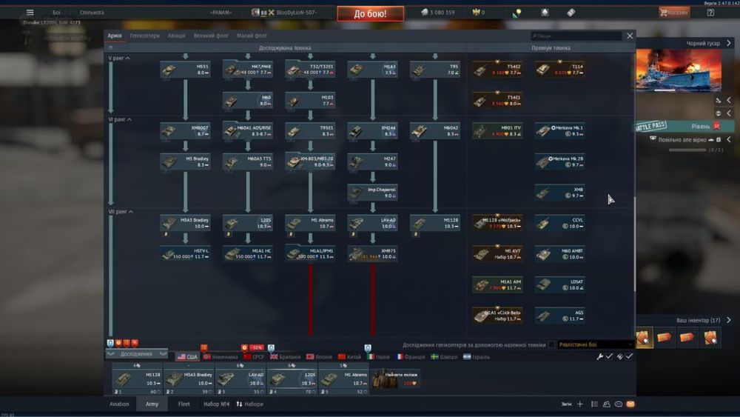Select the XM975 vehicle card
Viewport: 740px width, 417px height.
[x=372, y=253]
